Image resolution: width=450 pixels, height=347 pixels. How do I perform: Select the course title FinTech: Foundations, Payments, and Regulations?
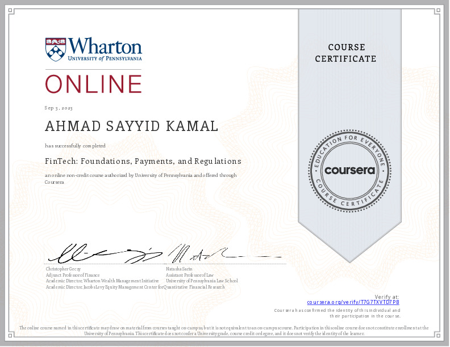coord(143,162)
